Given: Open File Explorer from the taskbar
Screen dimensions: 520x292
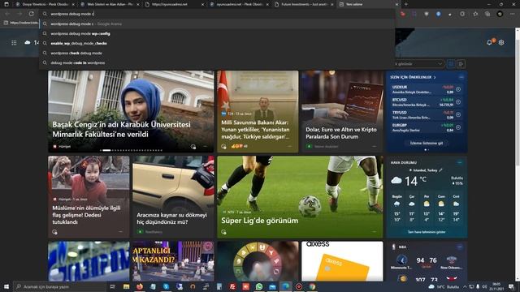Looking at the screenshot, I should click(x=127, y=286).
